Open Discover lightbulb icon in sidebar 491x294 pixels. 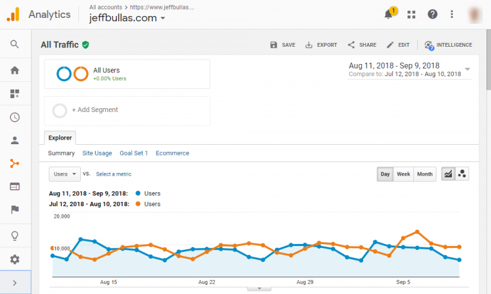(x=15, y=236)
